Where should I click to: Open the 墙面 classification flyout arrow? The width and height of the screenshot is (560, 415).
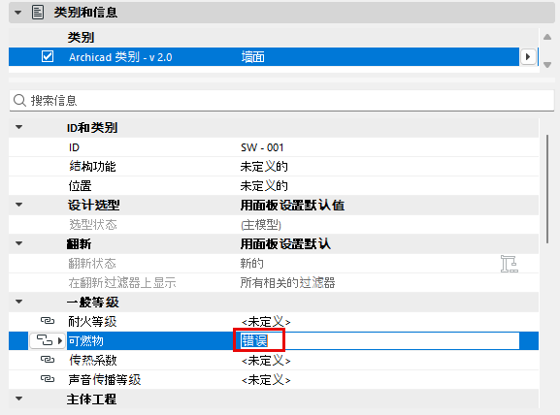pos(528,57)
